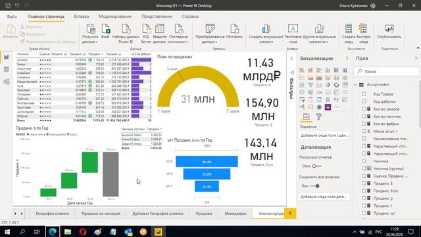Select the funnel chart visualization icon

point(310,85)
